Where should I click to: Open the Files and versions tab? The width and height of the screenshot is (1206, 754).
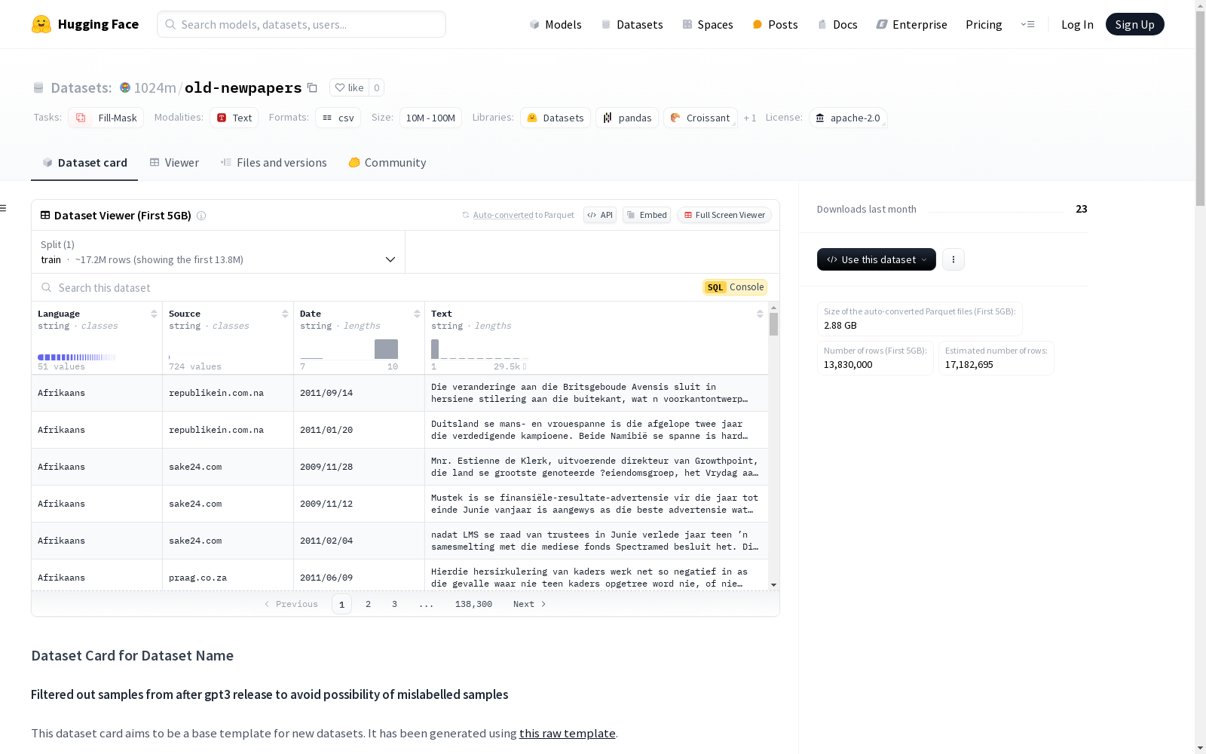coord(274,163)
